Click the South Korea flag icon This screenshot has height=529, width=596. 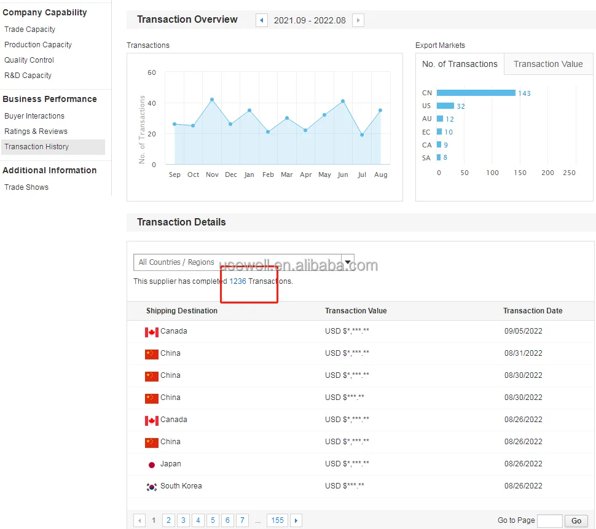coord(152,487)
